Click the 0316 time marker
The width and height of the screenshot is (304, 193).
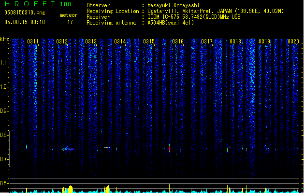tap(178, 41)
